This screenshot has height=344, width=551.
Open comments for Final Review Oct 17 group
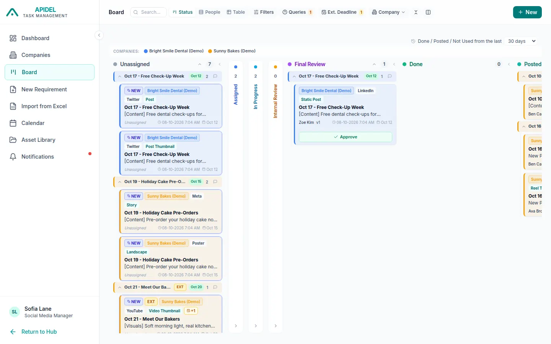pyautogui.click(x=390, y=76)
